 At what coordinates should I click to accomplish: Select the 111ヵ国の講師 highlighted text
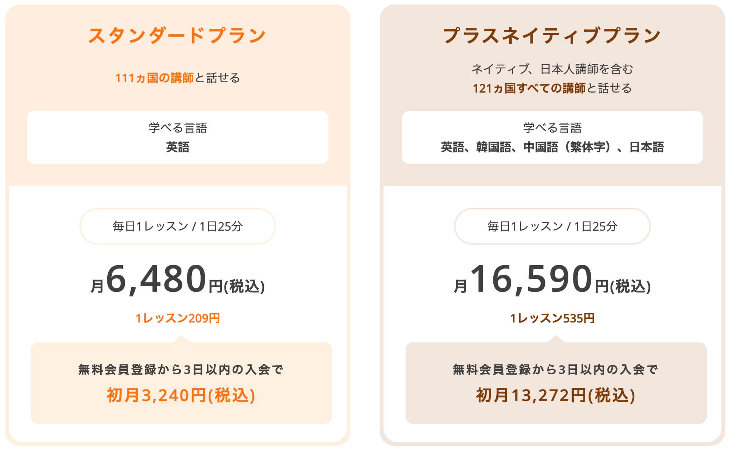(x=154, y=78)
